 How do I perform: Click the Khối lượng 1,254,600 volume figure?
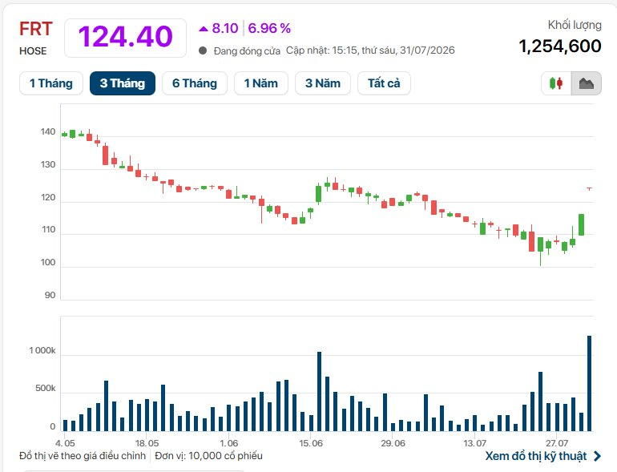[x=560, y=46]
